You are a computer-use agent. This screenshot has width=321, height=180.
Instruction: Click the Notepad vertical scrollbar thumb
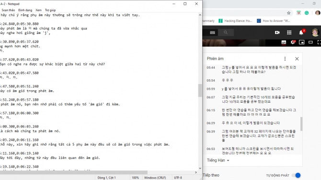point(200,90)
